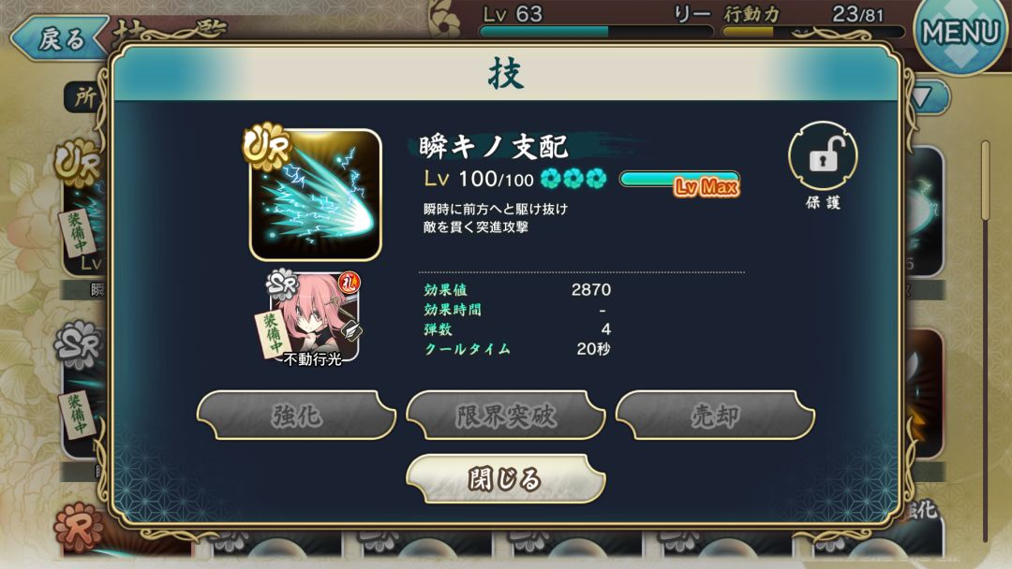Open the MENU round button
The width and height of the screenshot is (1012, 569).
pos(961,32)
